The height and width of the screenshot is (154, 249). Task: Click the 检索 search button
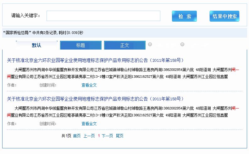click(184, 16)
